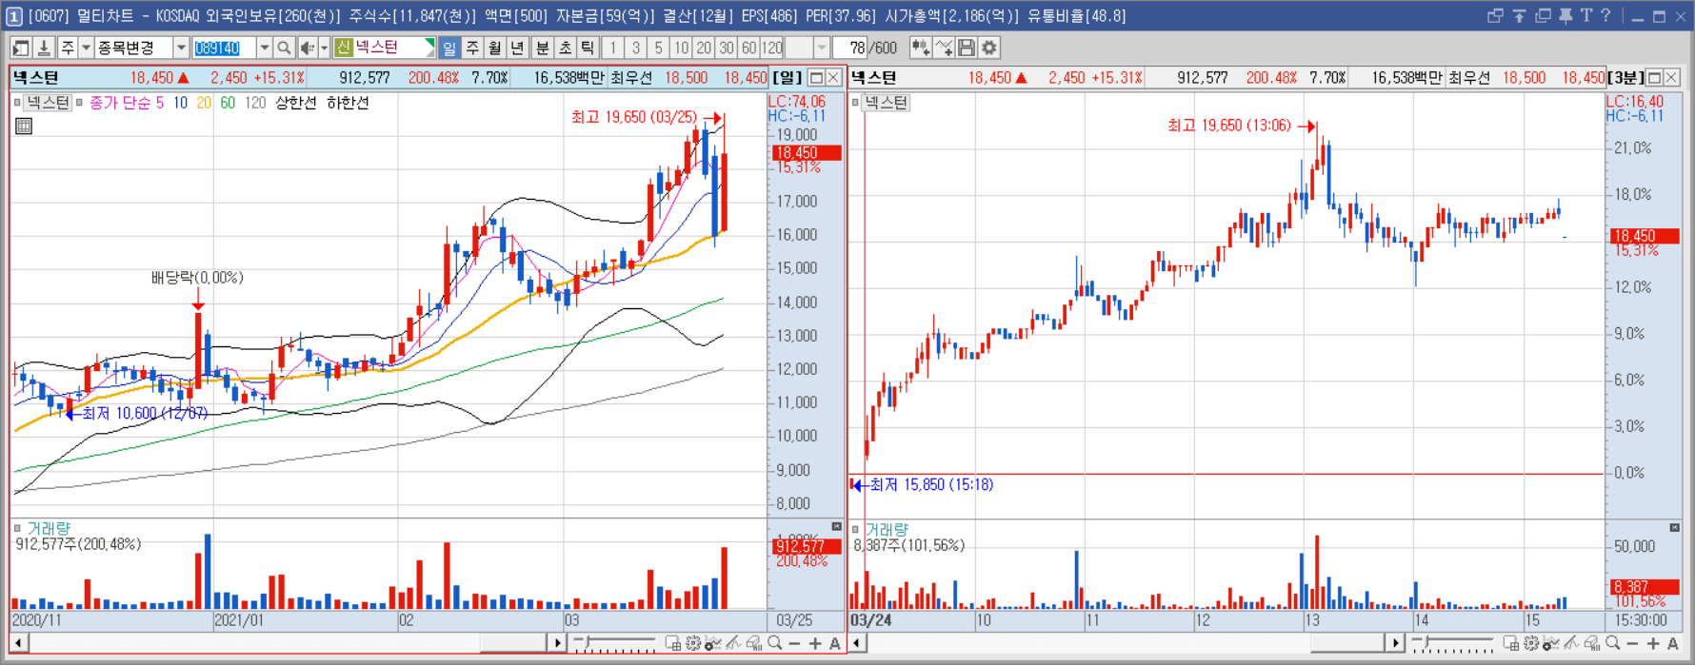Click daily chart horizontal scrollbar thumb
This screenshot has height=665, width=1695.
point(512,644)
